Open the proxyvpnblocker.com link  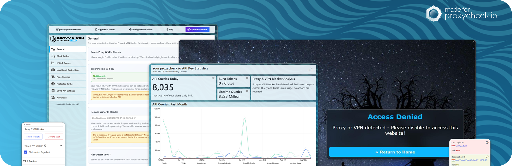click(68, 29)
